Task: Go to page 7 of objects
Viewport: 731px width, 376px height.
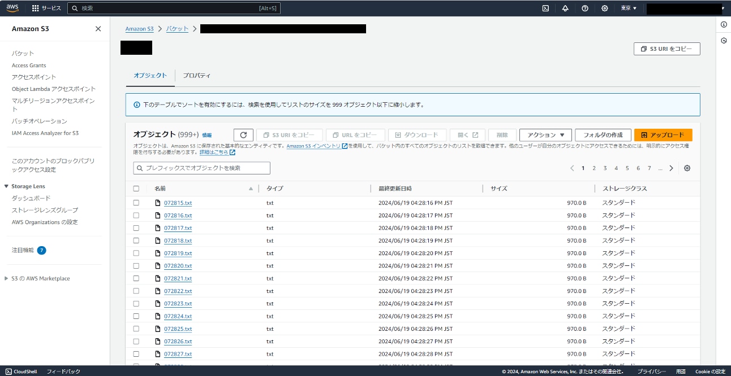Action: tap(649, 168)
